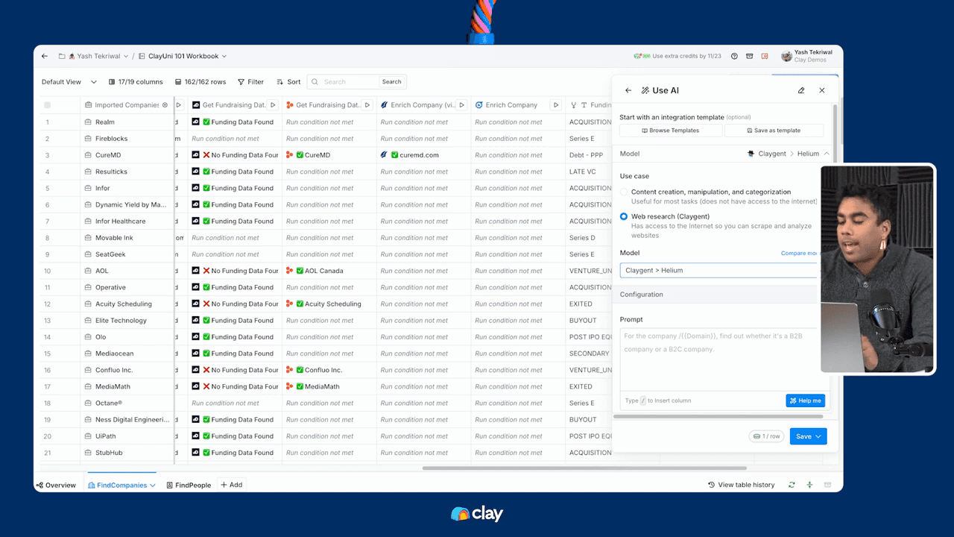This screenshot has height=537, width=954.
Task: Expand the ClayUni 101 Workbook dropdown
Action: [224, 56]
